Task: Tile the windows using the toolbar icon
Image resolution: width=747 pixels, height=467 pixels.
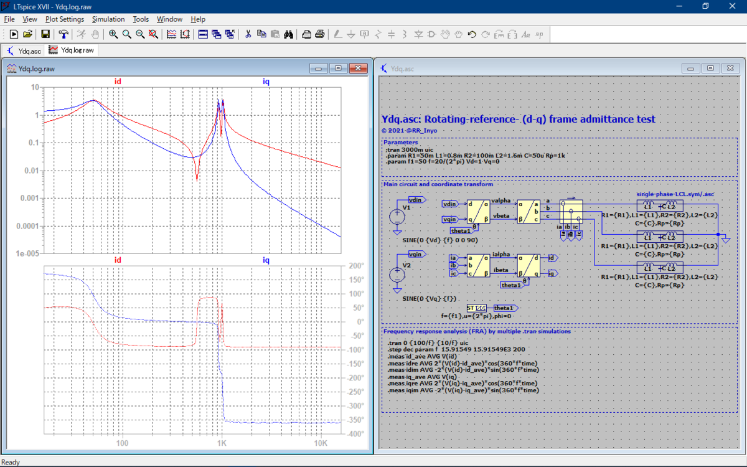Action: [203, 34]
